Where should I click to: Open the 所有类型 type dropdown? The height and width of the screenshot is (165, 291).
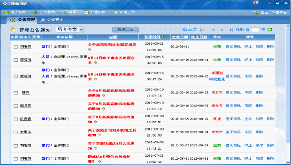(70, 30)
